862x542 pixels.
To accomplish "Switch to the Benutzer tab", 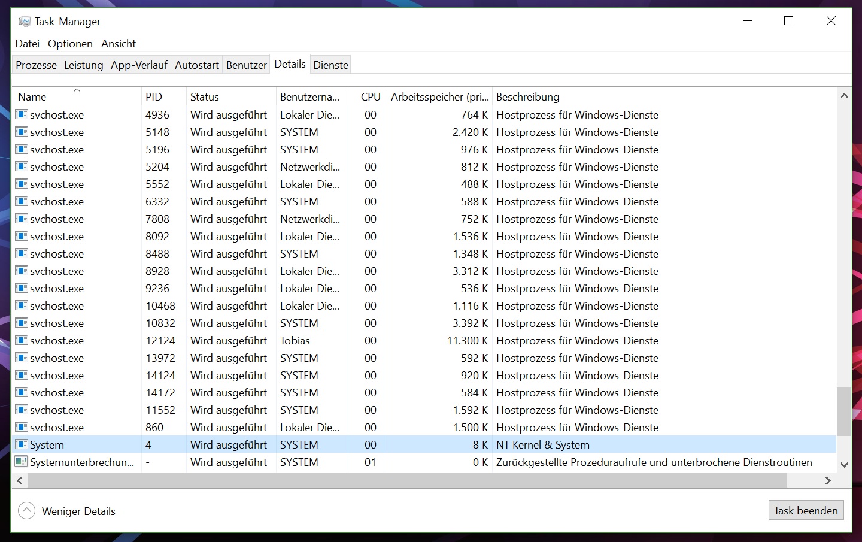I will (247, 65).
